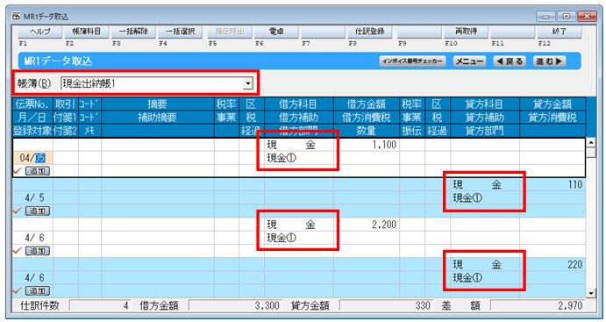Open the メニュー button in the header
606x322 pixels.
pos(469,61)
